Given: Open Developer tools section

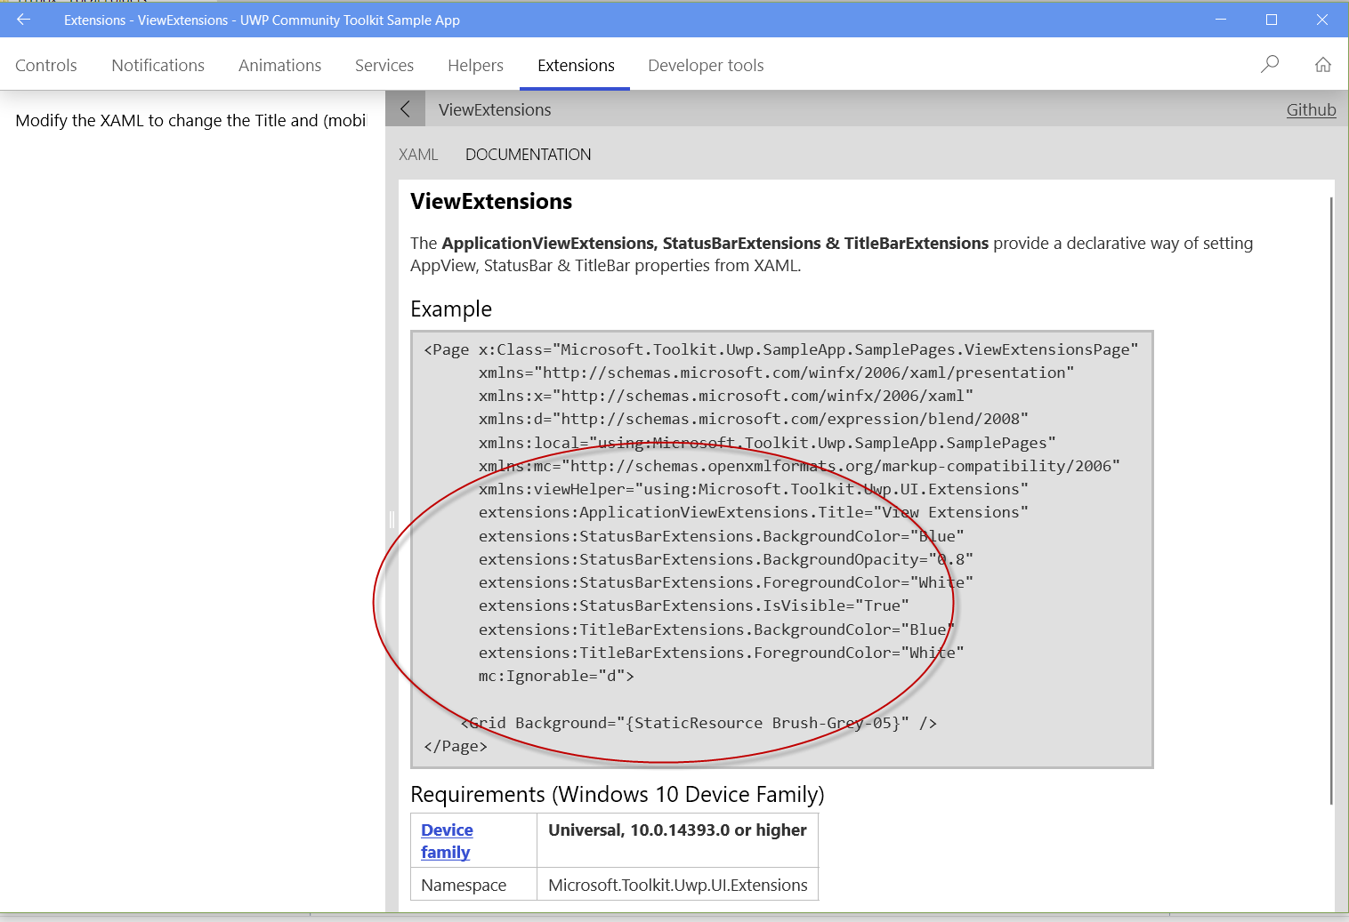Looking at the screenshot, I should coord(706,65).
